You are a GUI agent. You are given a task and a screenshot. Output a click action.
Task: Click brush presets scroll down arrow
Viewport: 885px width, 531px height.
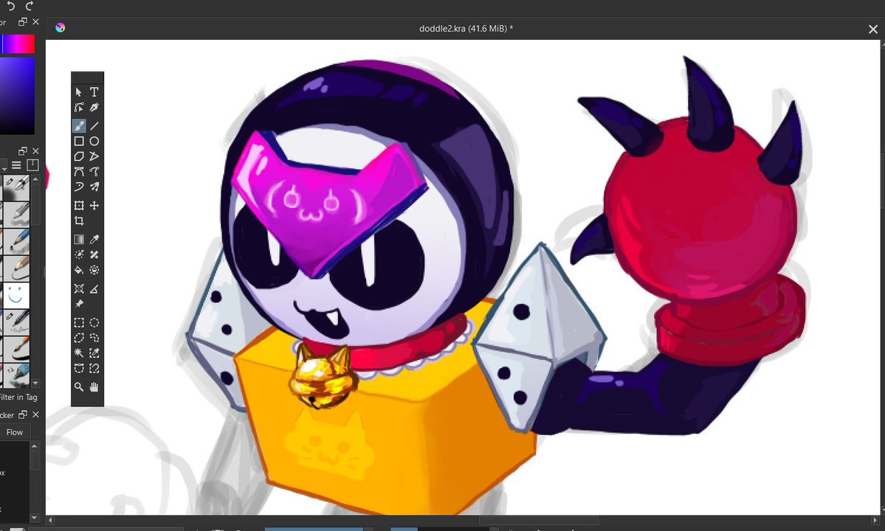(35, 383)
